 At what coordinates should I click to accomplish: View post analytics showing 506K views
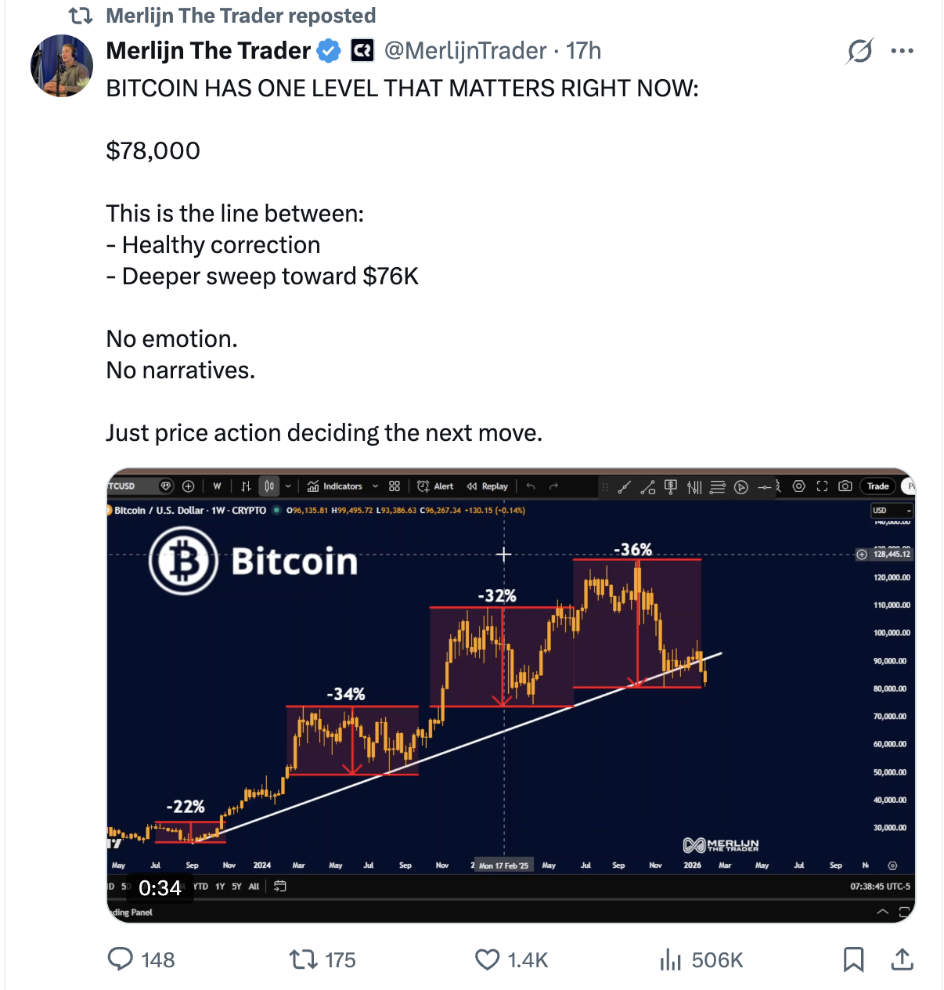click(701, 959)
